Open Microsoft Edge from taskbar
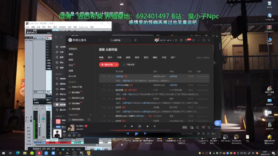Image resolution: width=278 pixels, height=156 pixels. point(18,153)
